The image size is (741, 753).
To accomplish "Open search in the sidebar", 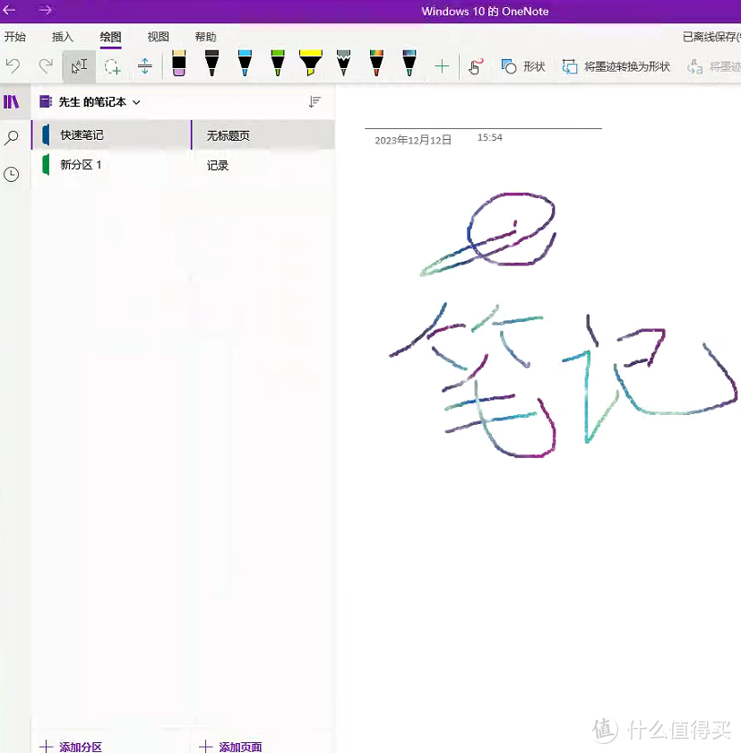I will coord(11,138).
